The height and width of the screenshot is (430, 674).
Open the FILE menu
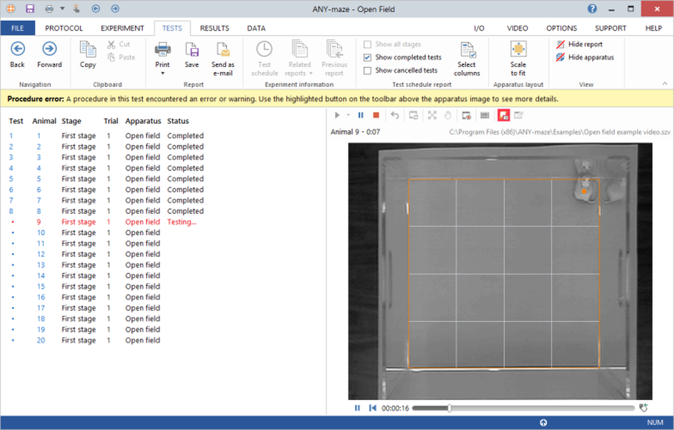tap(18, 28)
